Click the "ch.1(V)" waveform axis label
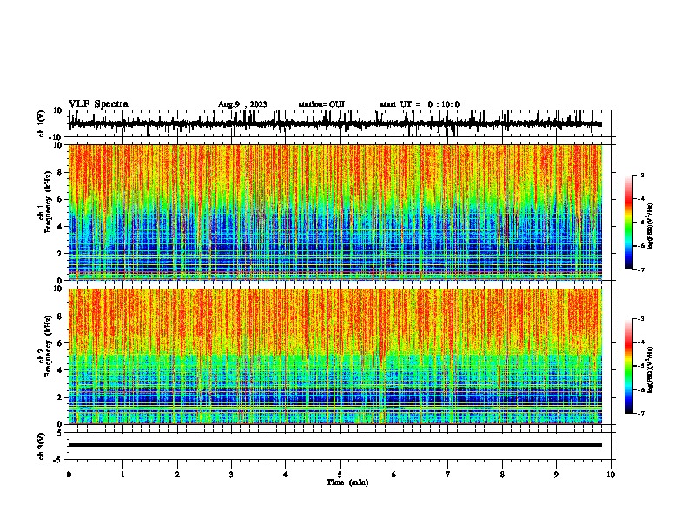688x532 pixels. 42,123
